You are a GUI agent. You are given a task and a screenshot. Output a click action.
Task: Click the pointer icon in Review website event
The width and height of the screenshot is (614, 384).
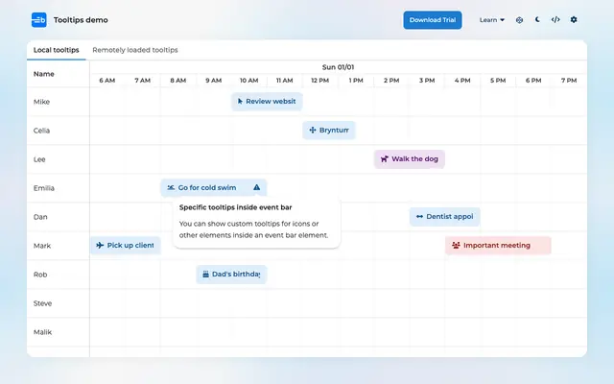click(240, 101)
